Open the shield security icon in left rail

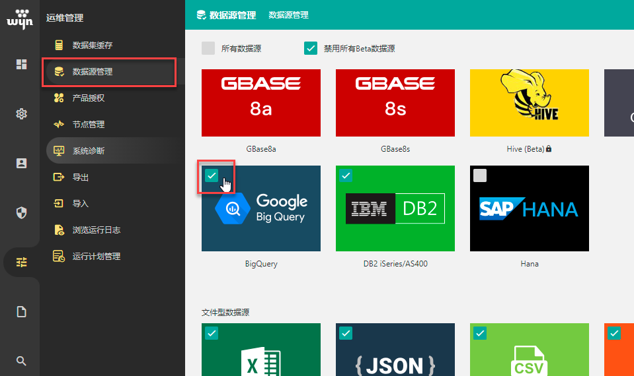pos(21,212)
